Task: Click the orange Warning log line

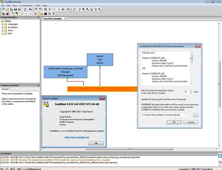Action: coord(55,160)
